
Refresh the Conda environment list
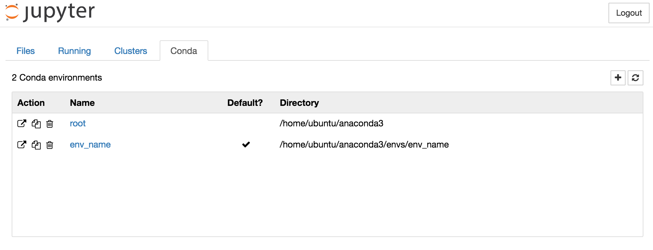[636, 78]
